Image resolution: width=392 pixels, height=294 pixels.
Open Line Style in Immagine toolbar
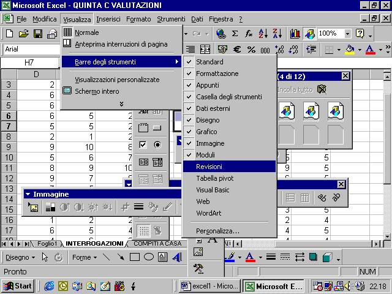pos(139,207)
